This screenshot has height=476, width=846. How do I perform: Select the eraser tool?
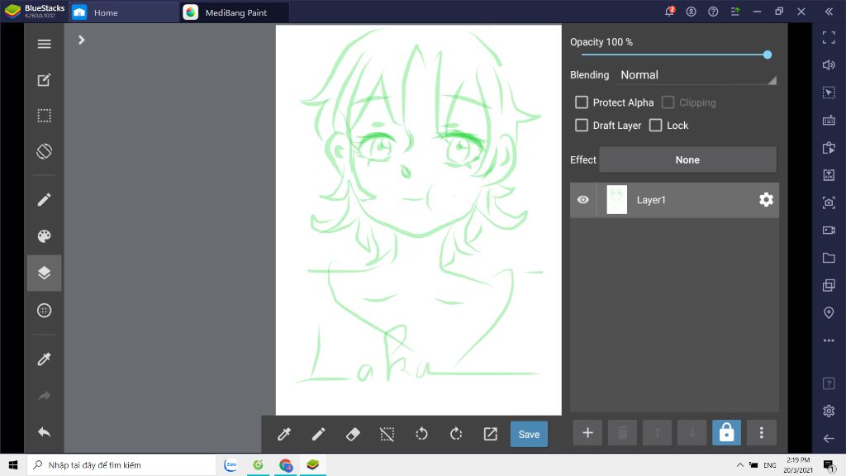353,434
